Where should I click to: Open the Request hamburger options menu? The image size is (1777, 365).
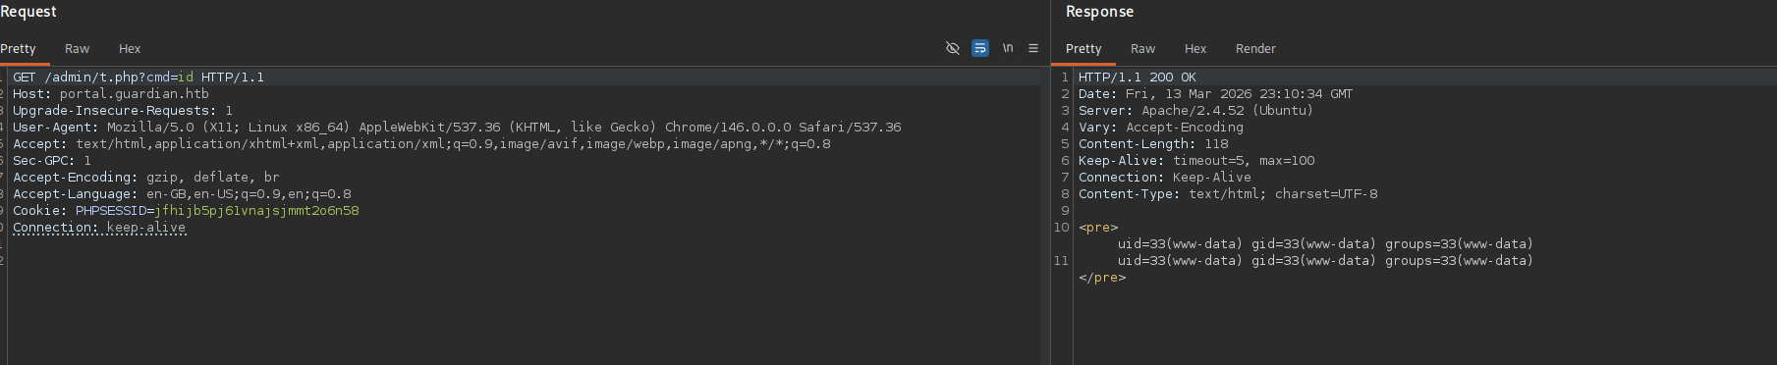click(1033, 48)
